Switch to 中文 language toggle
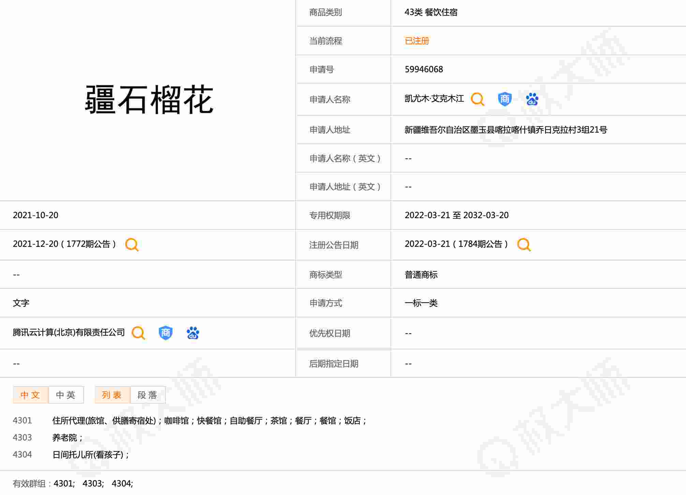Screen dimensions: 686x495 [31, 395]
